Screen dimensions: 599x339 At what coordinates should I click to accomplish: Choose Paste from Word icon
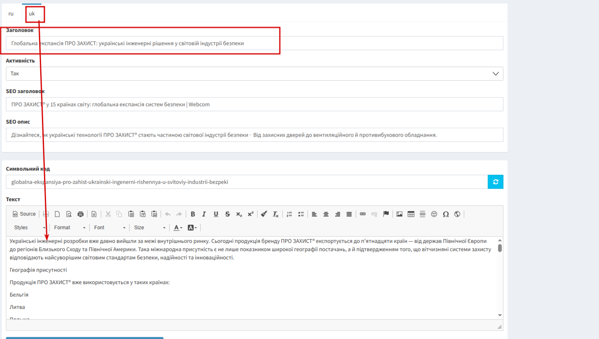(154, 214)
